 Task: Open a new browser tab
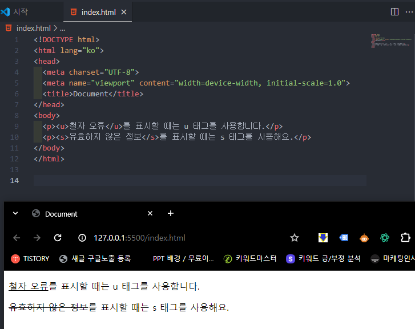pos(171,213)
